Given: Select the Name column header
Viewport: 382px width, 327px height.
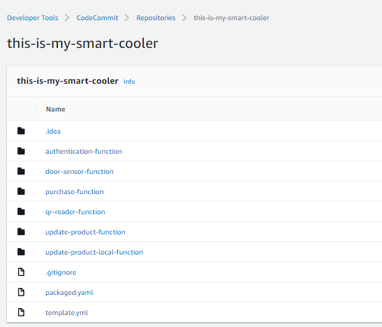Looking at the screenshot, I should coord(55,109).
